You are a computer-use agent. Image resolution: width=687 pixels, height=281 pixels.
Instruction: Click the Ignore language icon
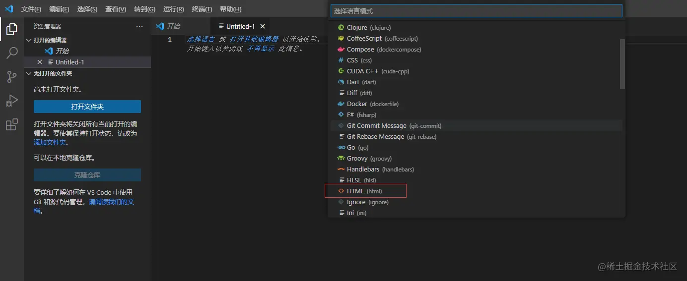click(x=341, y=202)
